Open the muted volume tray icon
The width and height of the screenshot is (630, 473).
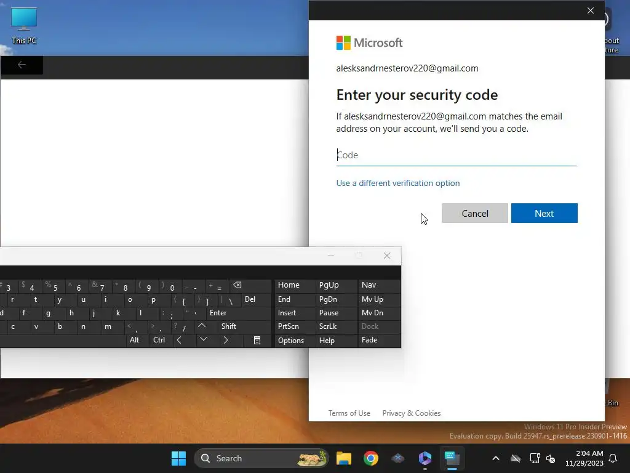pos(551,458)
